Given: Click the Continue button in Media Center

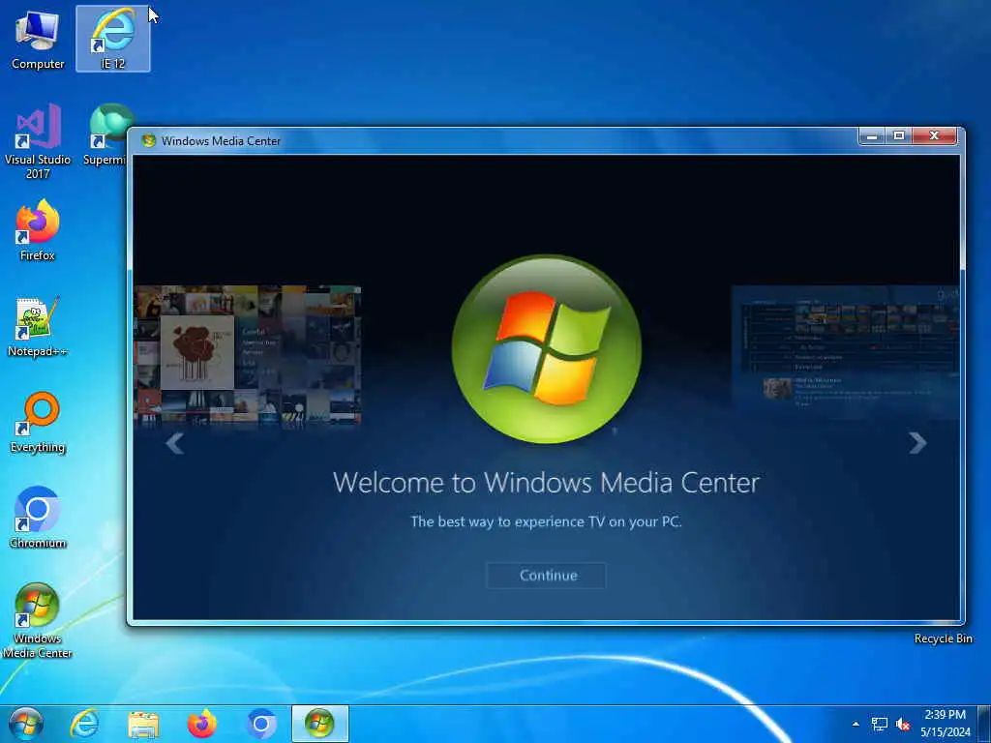Looking at the screenshot, I should click(x=546, y=576).
